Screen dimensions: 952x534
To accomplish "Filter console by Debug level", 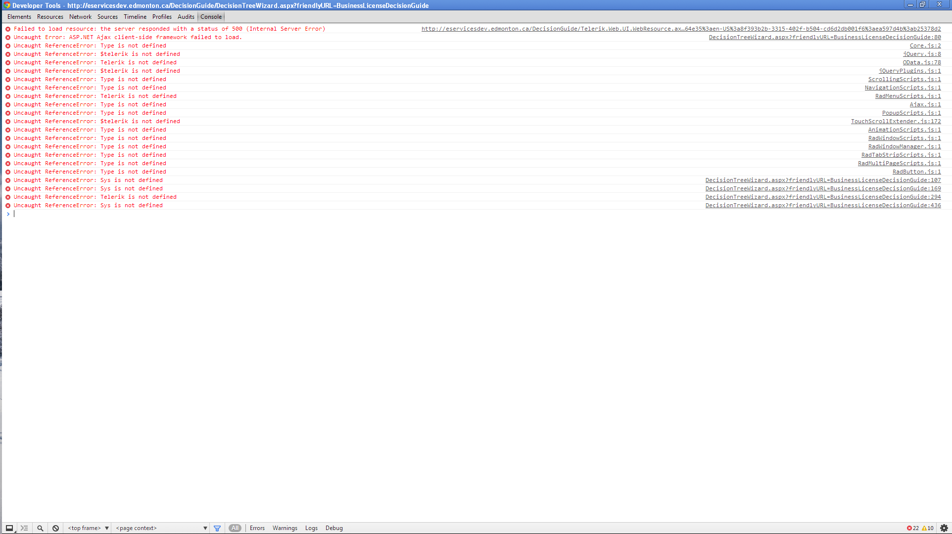I will coord(334,528).
